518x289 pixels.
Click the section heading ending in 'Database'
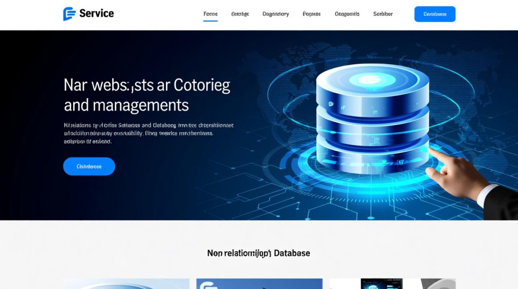coord(259,253)
